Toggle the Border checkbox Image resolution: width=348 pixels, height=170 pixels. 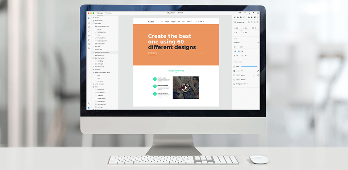[235, 75]
